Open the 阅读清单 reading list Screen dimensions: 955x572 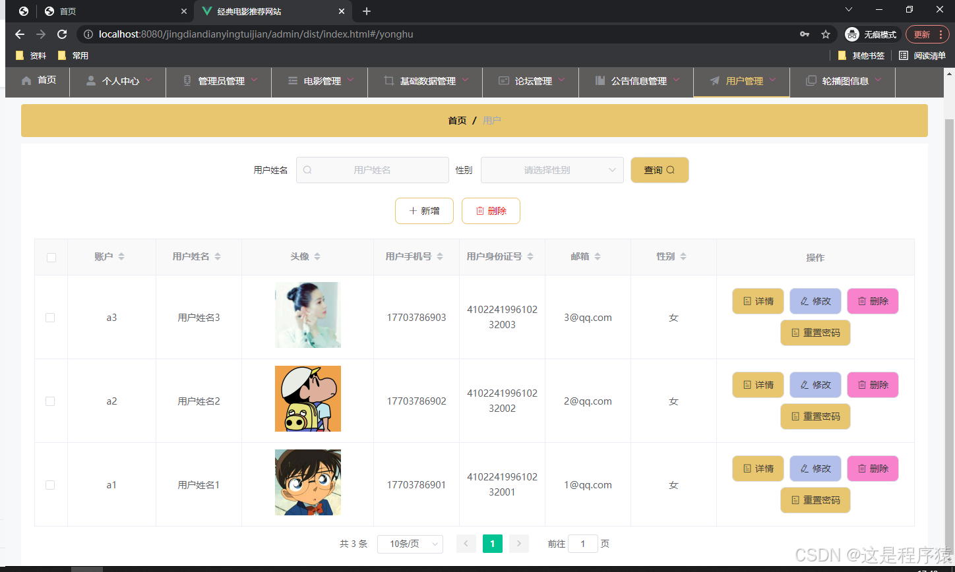pos(922,55)
